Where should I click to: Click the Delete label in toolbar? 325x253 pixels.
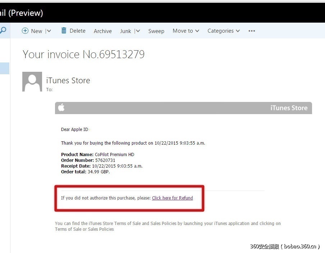[78, 31]
